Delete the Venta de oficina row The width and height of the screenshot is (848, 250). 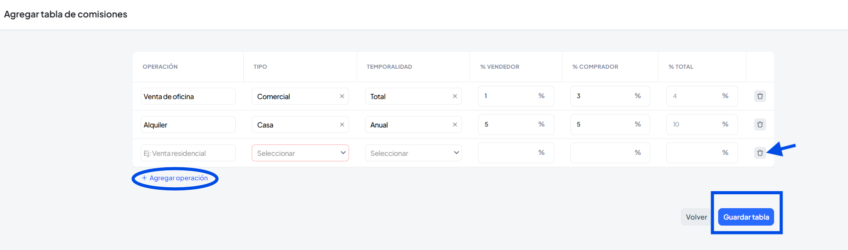click(760, 96)
